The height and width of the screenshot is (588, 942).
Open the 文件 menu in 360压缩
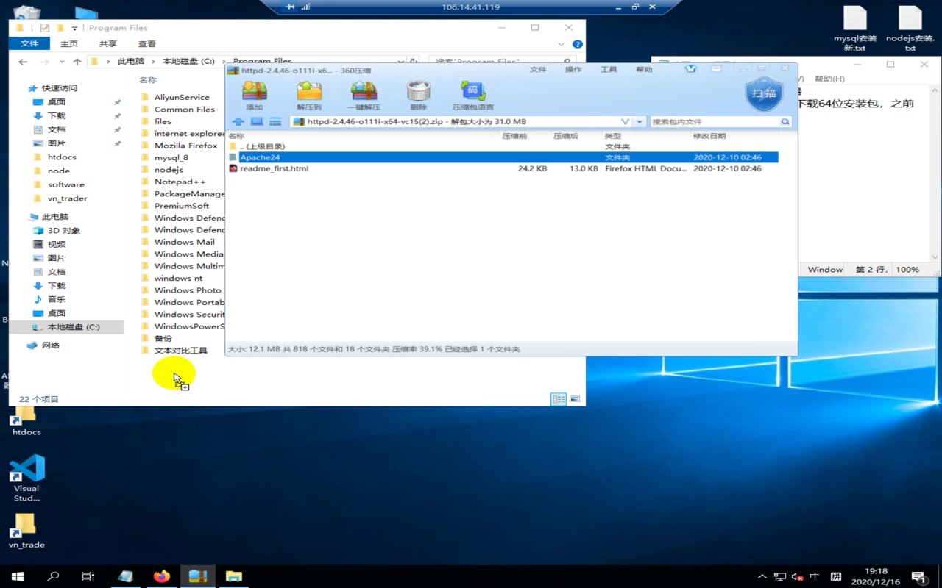point(538,69)
